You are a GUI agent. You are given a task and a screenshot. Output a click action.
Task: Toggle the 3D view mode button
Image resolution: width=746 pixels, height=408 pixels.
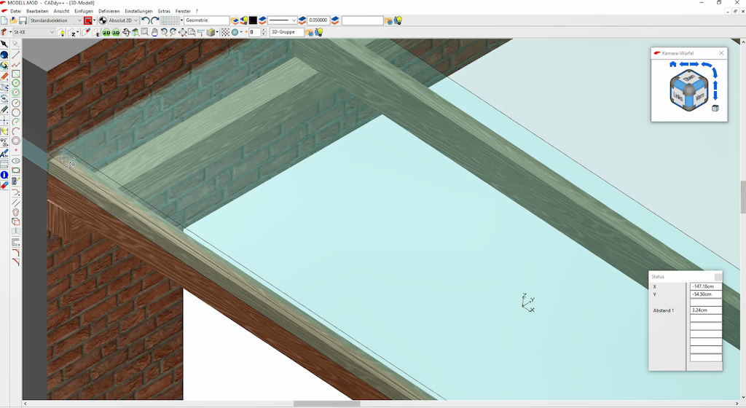point(116,33)
